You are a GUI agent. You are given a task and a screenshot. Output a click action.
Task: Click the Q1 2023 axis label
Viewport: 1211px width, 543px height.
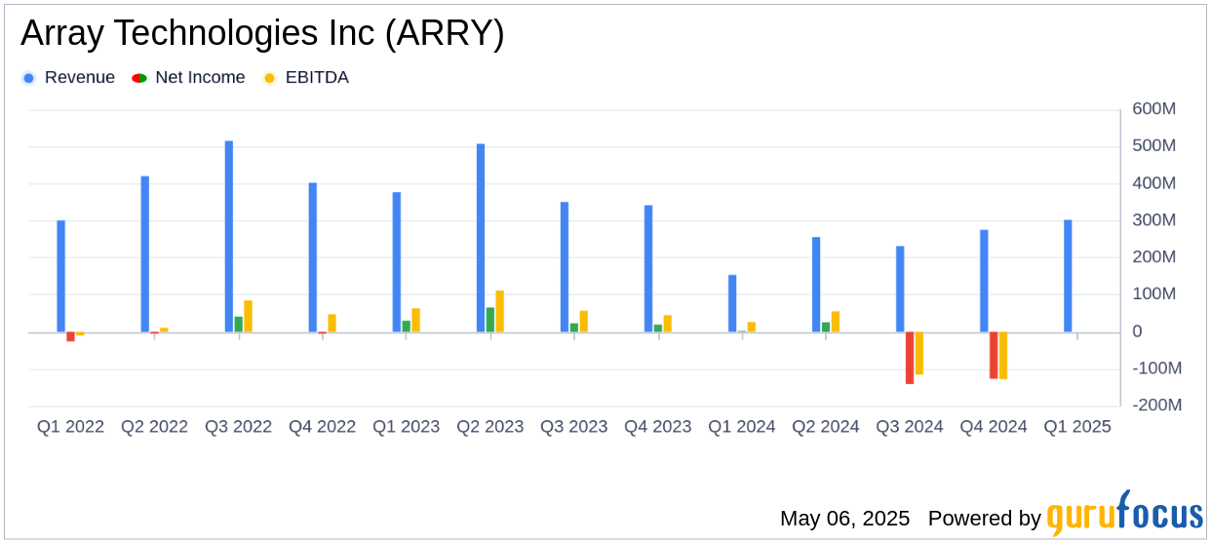point(406,427)
